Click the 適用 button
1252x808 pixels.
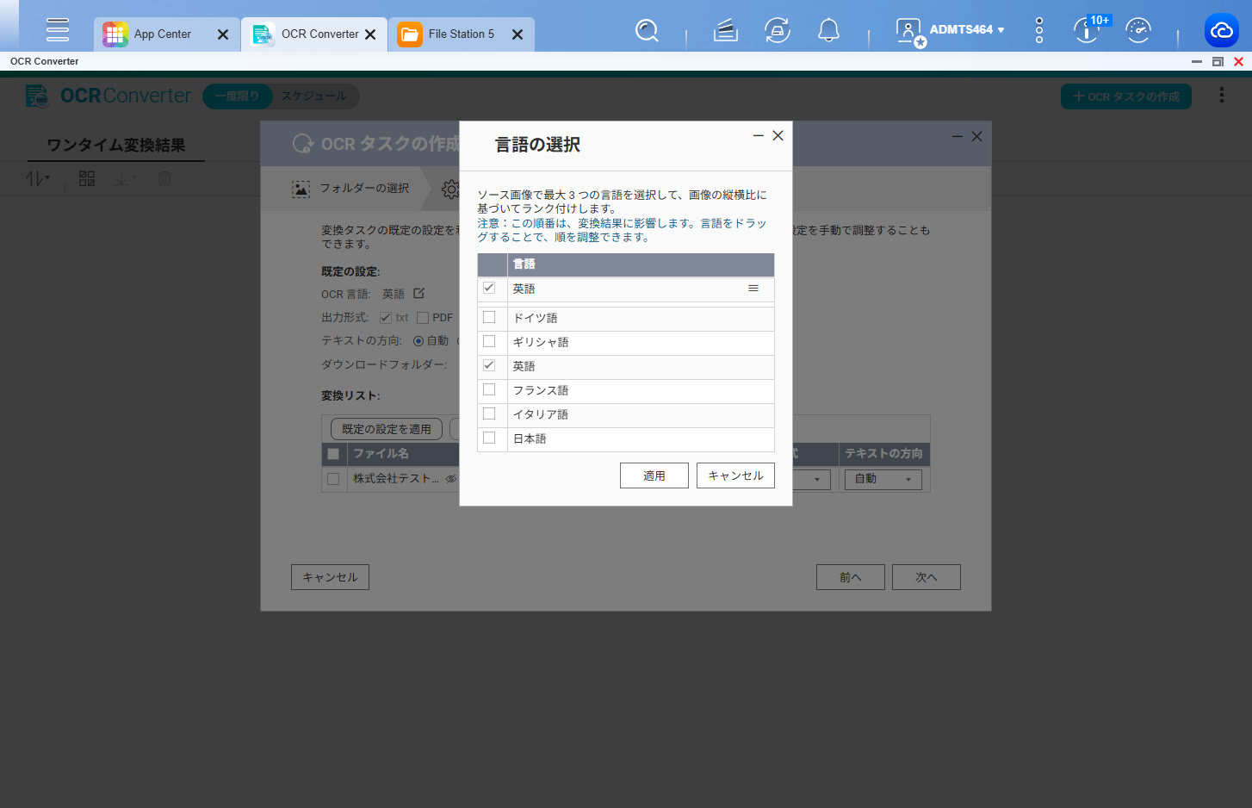click(654, 475)
